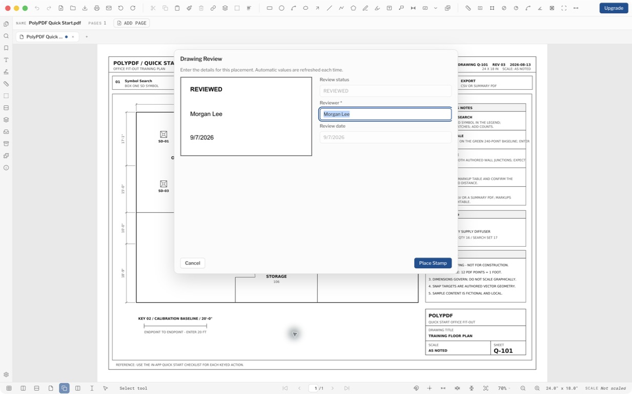632x394 pixels.
Task: Open the settings gear in left sidebar
Action: (x=6, y=375)
